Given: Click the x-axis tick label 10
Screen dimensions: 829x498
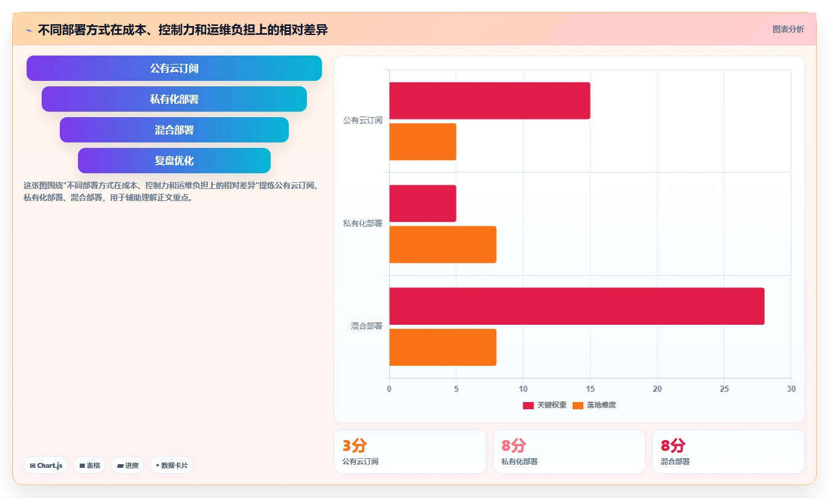Looking at the screenshot, I should tap(523, 389).
